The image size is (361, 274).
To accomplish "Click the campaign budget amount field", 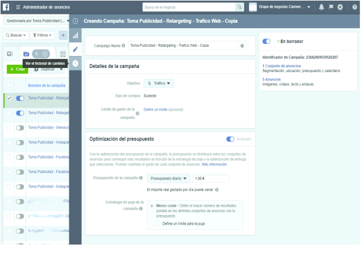I will (x=211, y=178).
